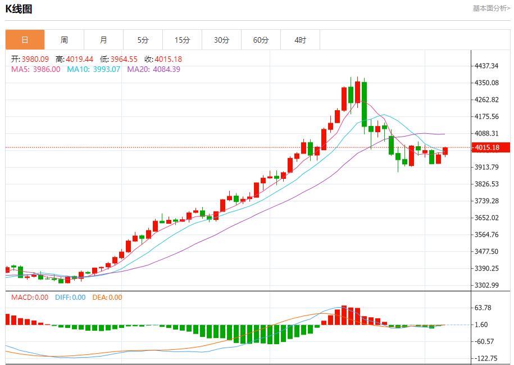
Task: Switch to the 30分 chart interval
Action: [x=221, y=39]
